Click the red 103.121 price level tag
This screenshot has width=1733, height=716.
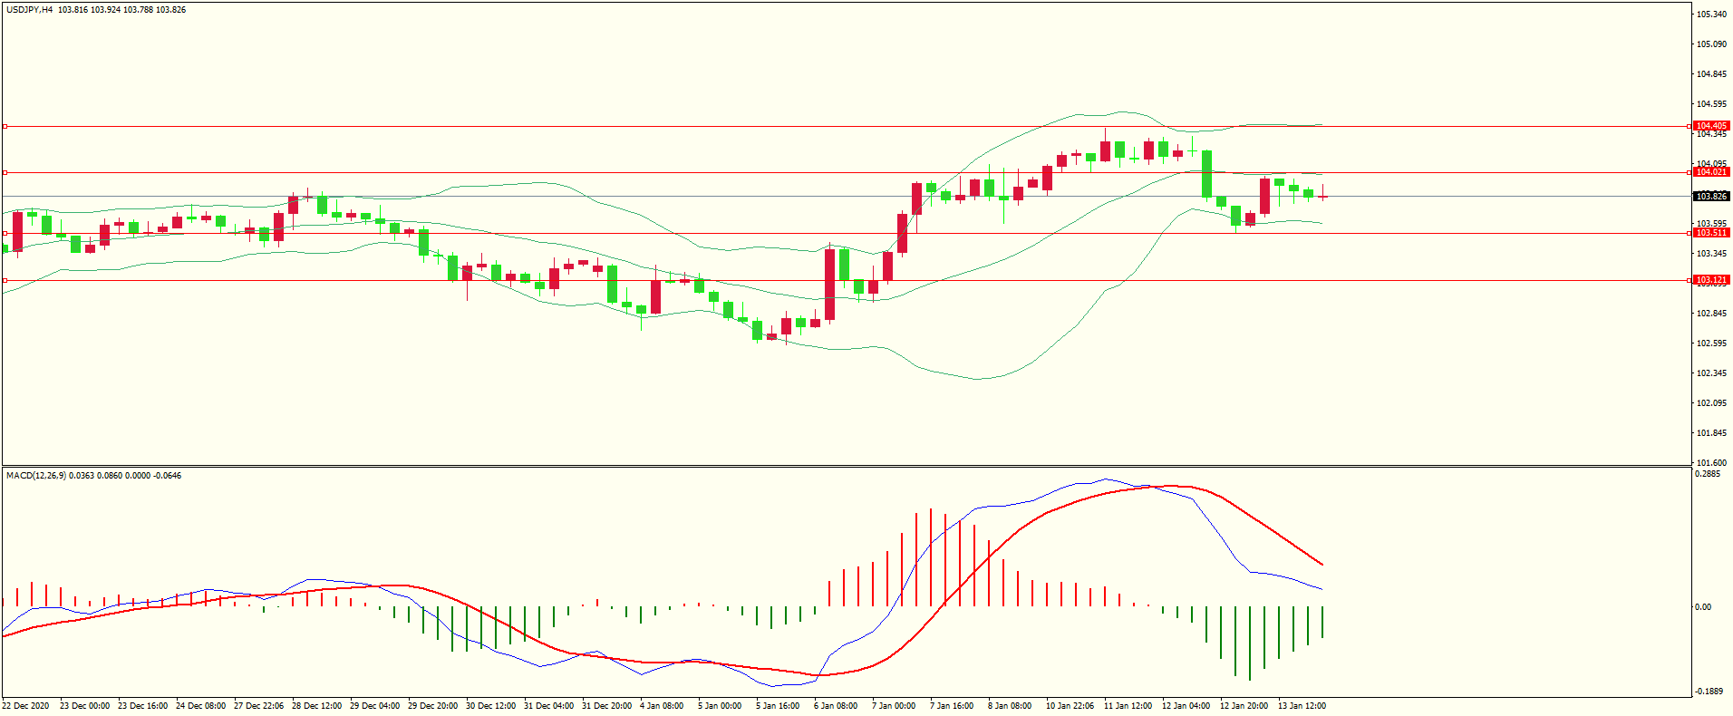click(1711, 280)
